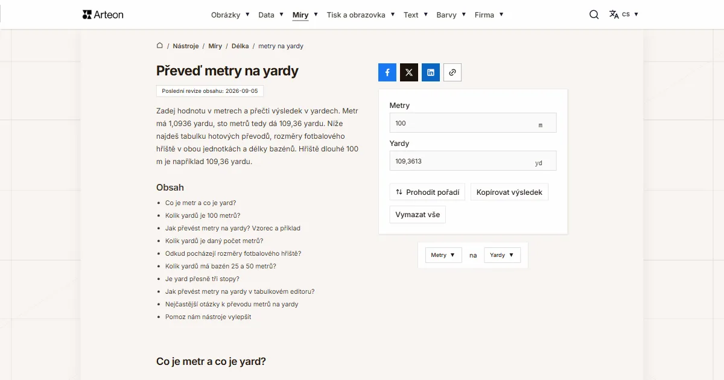Click the Metry input field
This screenshot has height=380, width=724.
(x=473, y=123)
